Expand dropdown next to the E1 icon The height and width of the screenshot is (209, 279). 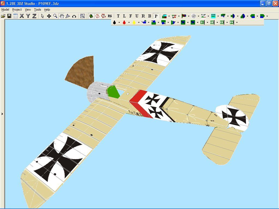pyautogui.click(x=207, y=23)
